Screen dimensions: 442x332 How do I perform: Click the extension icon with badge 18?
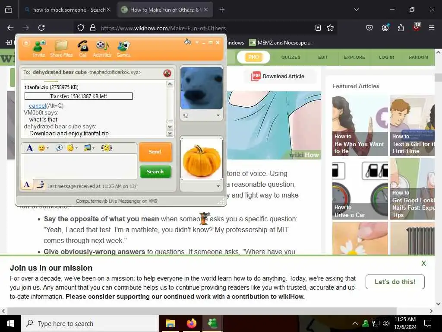tap(417, 27)
